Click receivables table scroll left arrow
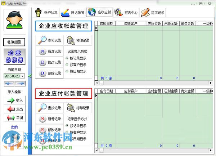 [97, 83]
